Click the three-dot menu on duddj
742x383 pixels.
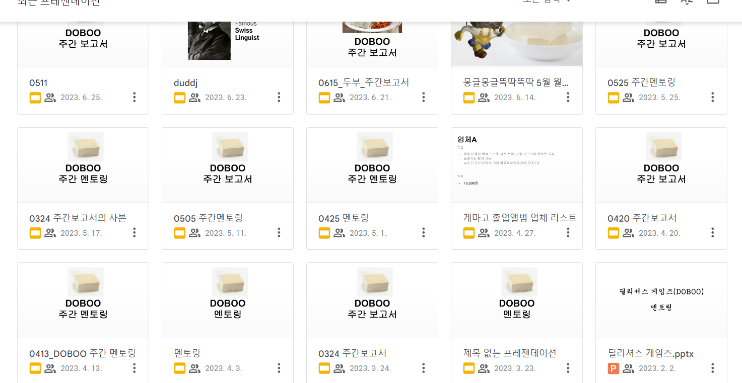[279, 98]
